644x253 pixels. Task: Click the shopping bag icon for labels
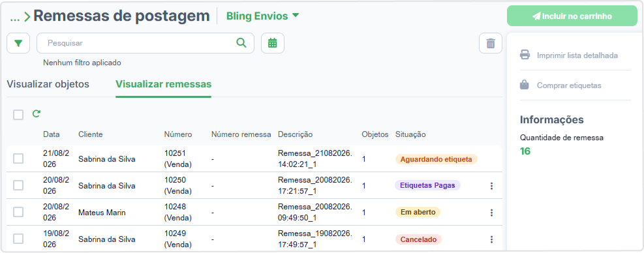525,85
